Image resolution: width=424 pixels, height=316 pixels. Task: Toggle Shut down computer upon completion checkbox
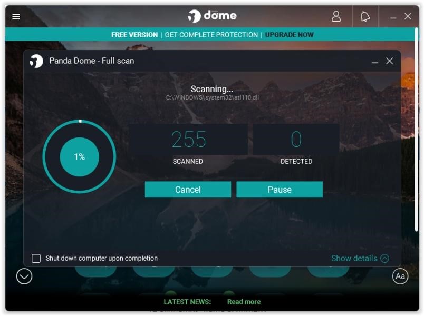point(36,258)
